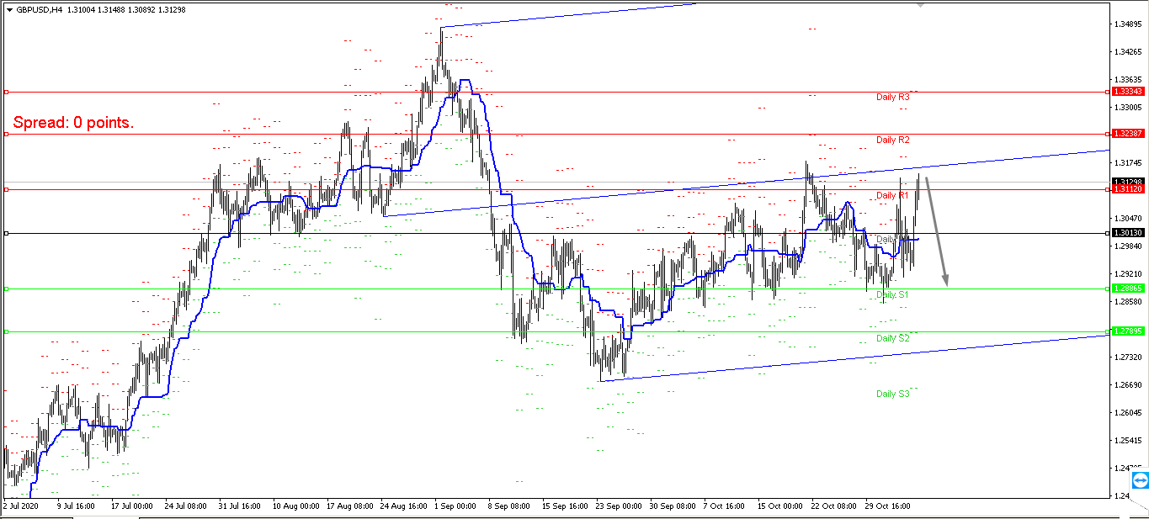Viewport: 1149px width, 519px height.
Task: Click the Daily S2 pivot label
Action: pyautogui.click(x=892, y=338)
